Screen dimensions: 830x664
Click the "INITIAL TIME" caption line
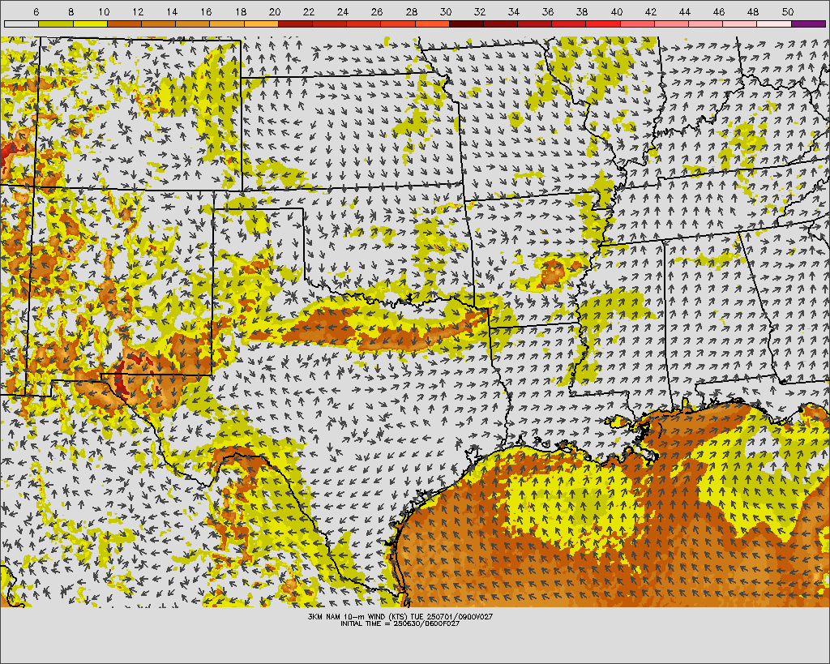point(400,623)
